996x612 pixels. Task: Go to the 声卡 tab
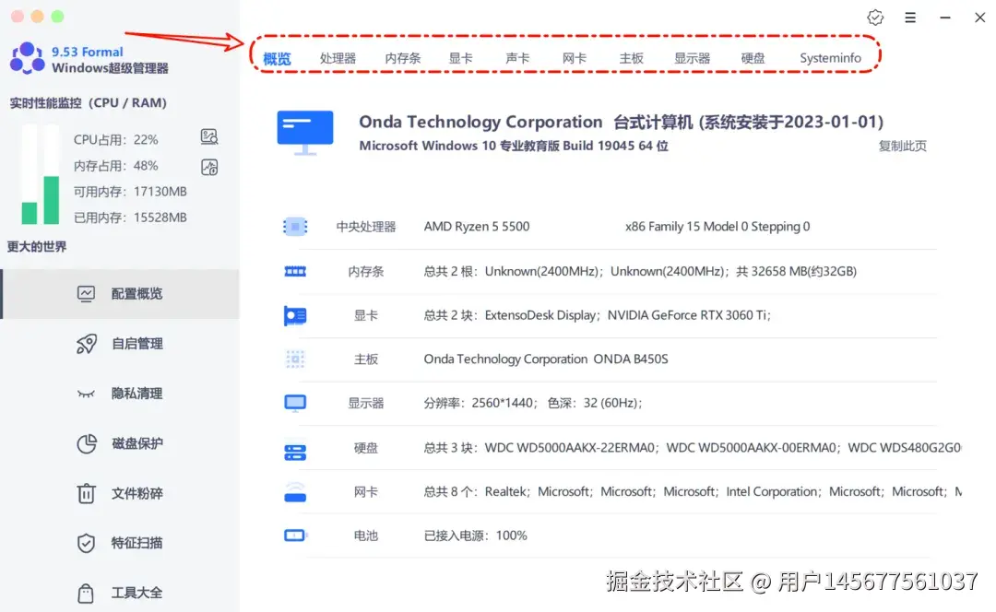tap(517, 58)
